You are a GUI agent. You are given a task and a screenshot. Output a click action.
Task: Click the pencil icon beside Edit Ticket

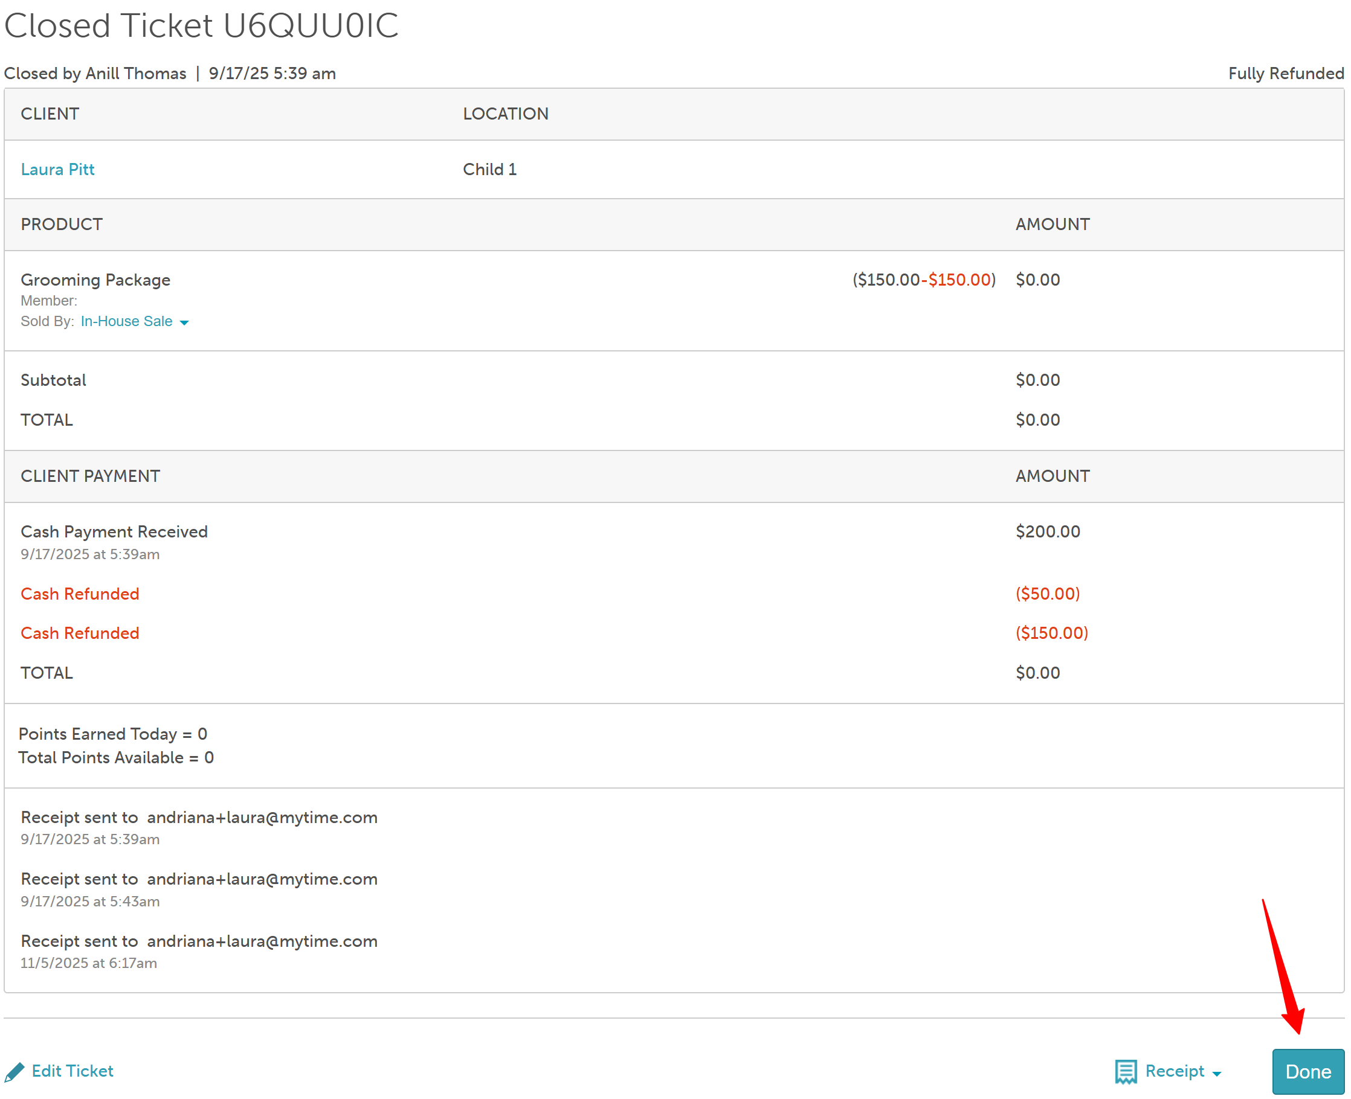(x=15, y=1072)
